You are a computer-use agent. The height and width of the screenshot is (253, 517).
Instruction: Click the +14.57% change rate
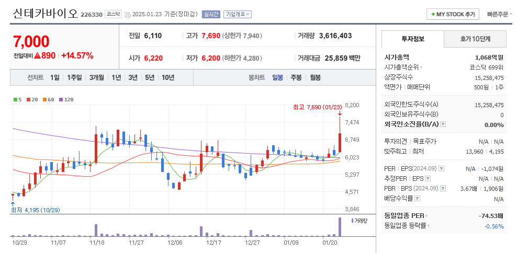77,56
